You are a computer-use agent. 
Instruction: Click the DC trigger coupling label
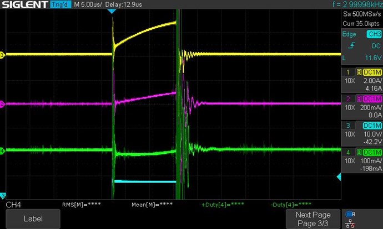[x=376, y=46]
